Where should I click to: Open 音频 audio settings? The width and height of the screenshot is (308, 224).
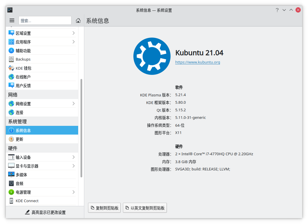click(42, 183)
